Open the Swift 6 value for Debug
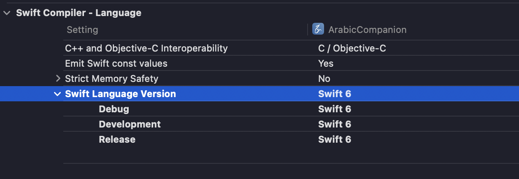Viewport: 519px width, 179px height. coord(335,109)
